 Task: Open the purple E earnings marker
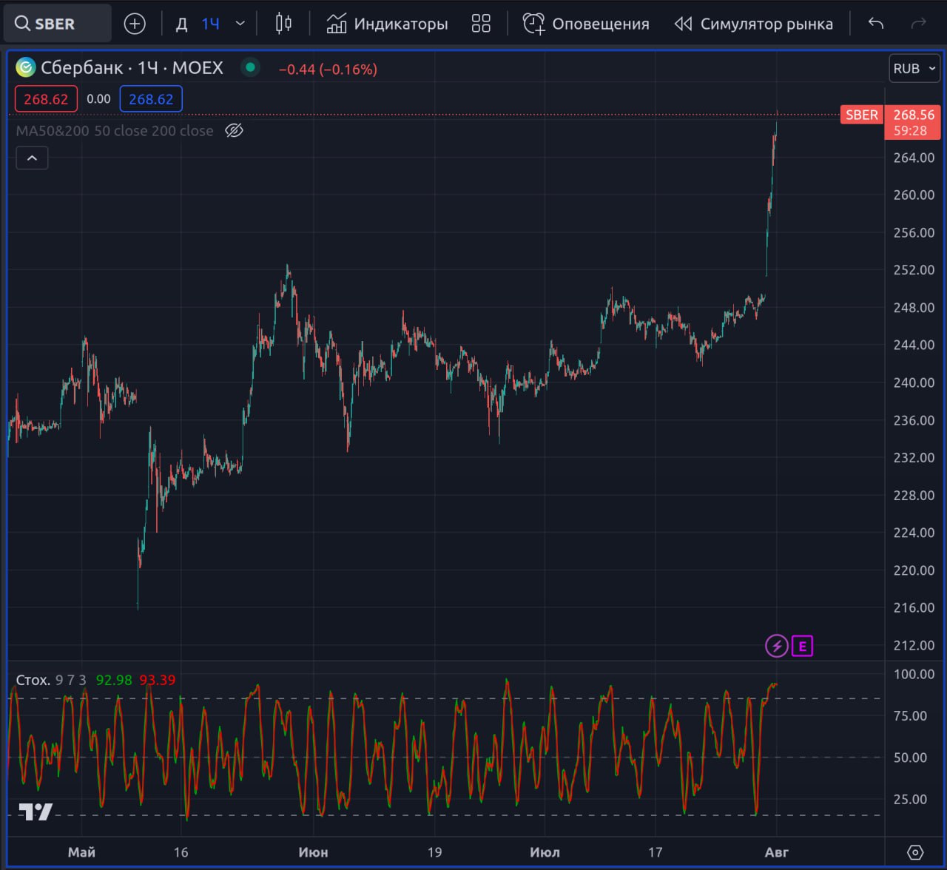click(x=803, y=646)
